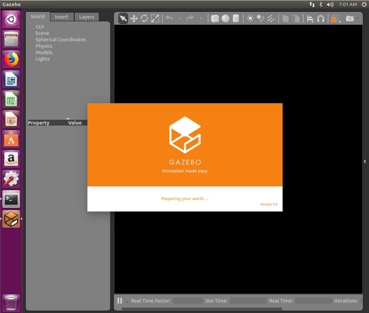Add a point light
The width and height of the screenshot is (369, 313).
pyautogui.click(x=250, y=18)
